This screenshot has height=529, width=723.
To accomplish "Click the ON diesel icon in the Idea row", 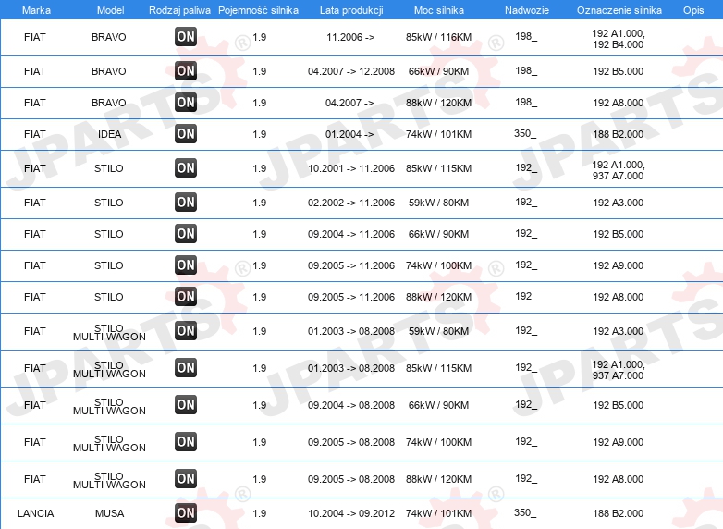I will pos(186,134).
